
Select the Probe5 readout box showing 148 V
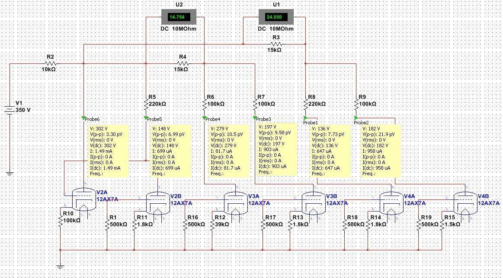(170, 151)
